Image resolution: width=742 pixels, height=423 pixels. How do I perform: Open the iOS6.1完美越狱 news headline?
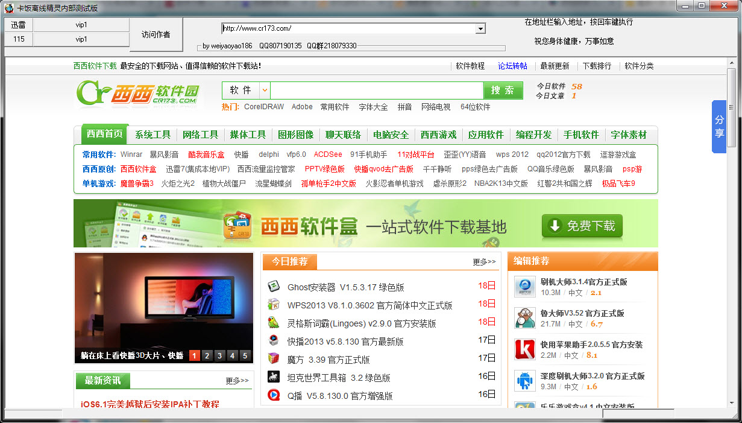(x=150, y=404)
